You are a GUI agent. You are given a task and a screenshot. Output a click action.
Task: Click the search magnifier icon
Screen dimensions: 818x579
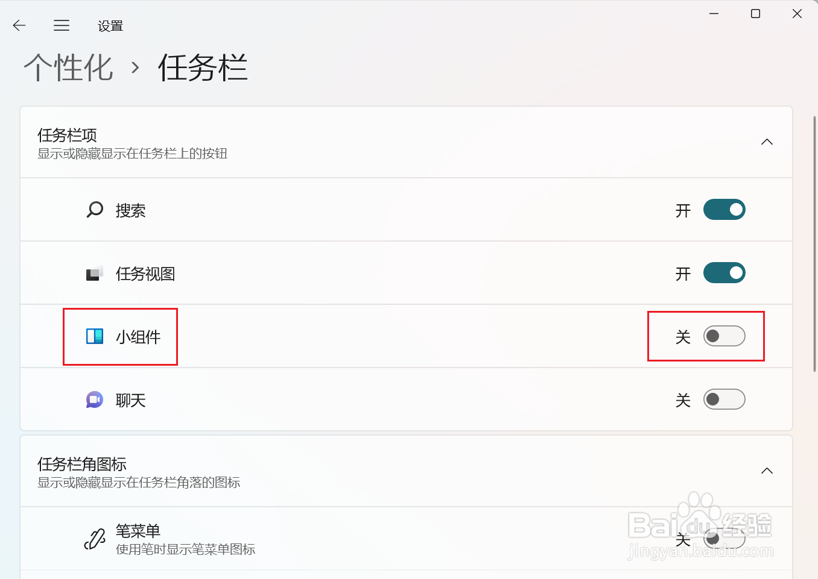point(95,210)
